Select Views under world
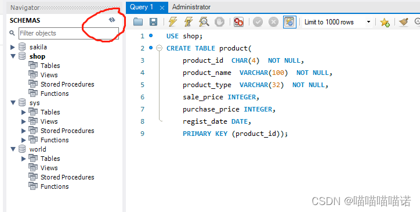 point(49,168)
